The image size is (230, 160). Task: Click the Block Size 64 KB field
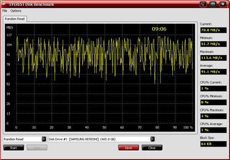point(213,144)
